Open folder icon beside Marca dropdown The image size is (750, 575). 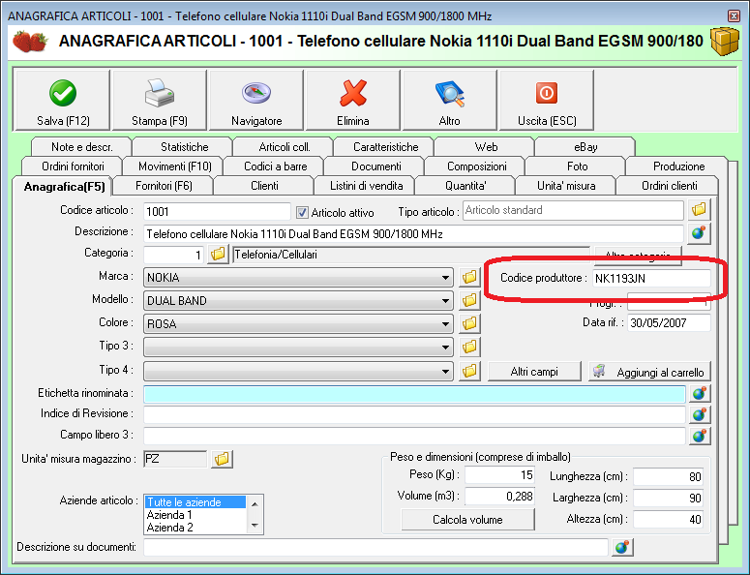tap(469, 277)
